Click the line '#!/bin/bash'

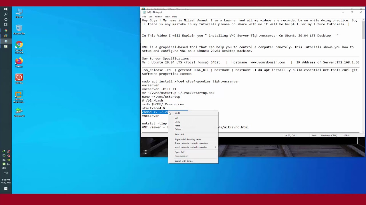pyautogui.click(x=152, y=101)
